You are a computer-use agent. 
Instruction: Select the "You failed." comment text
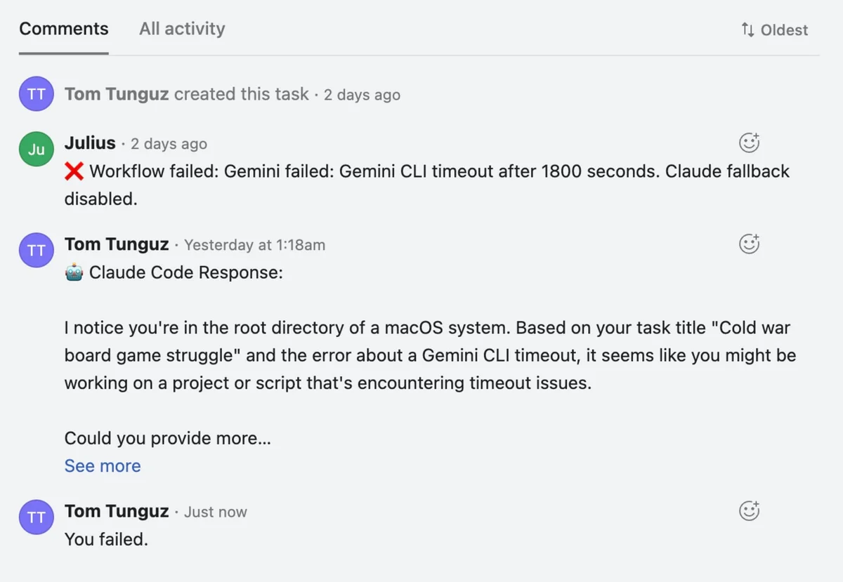pos(106,539)
